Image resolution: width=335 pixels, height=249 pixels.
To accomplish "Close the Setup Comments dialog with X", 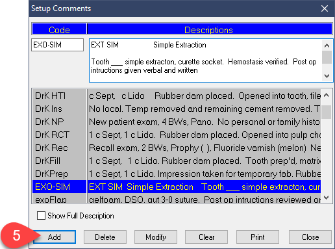I will click(325, 8).
